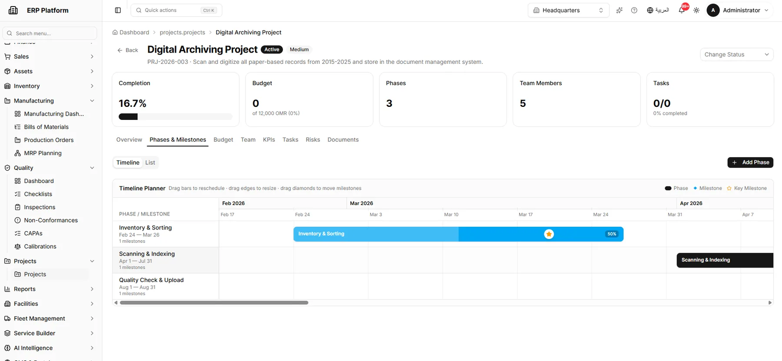Follow the projects.projects breadcrumb link
The image size is (782, 361).
182,32
